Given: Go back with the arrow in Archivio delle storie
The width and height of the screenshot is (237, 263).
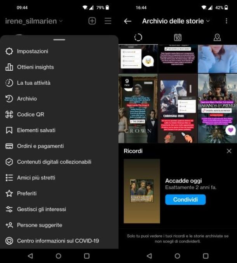Looking at the screenshot, I should [x=128, y=21].
